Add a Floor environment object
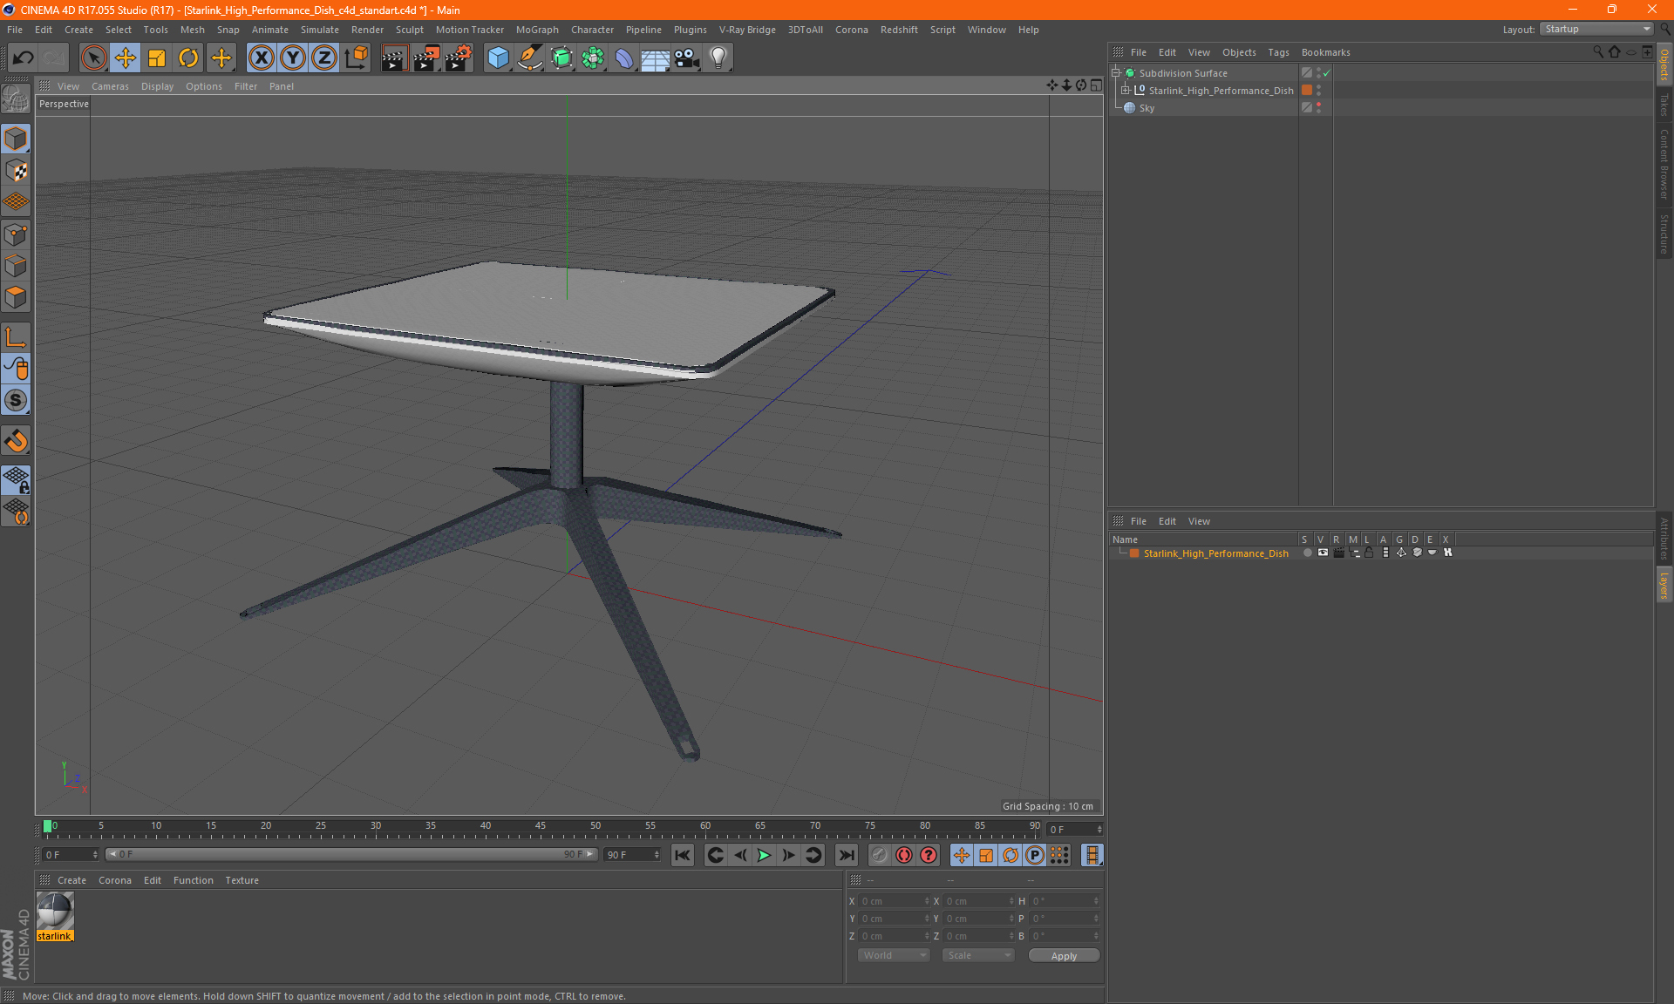 point(656,58)
